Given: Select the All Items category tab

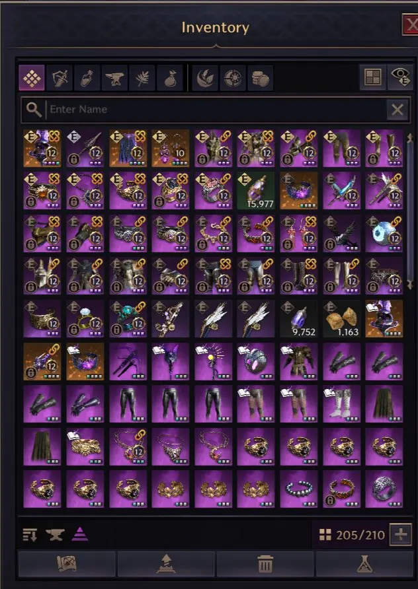Looking at the screenshot, I should tap(32, 78).
